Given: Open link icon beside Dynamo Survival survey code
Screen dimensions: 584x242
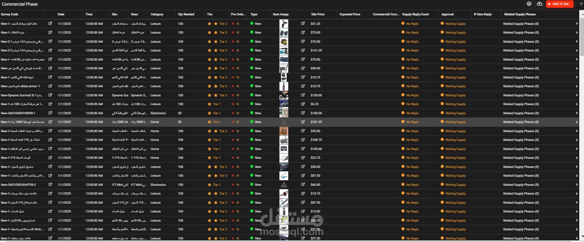Looking at the screenshot, I should [50, 95].
